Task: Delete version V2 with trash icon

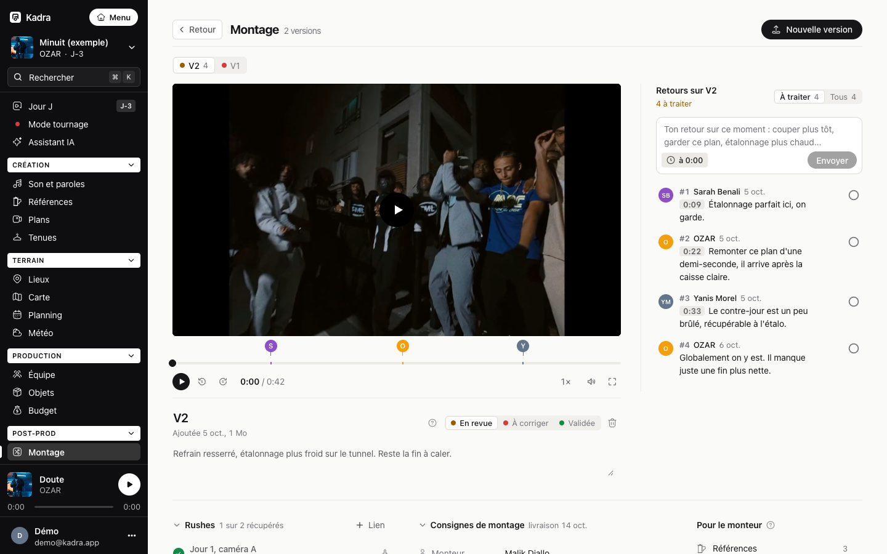Action: 612,423
